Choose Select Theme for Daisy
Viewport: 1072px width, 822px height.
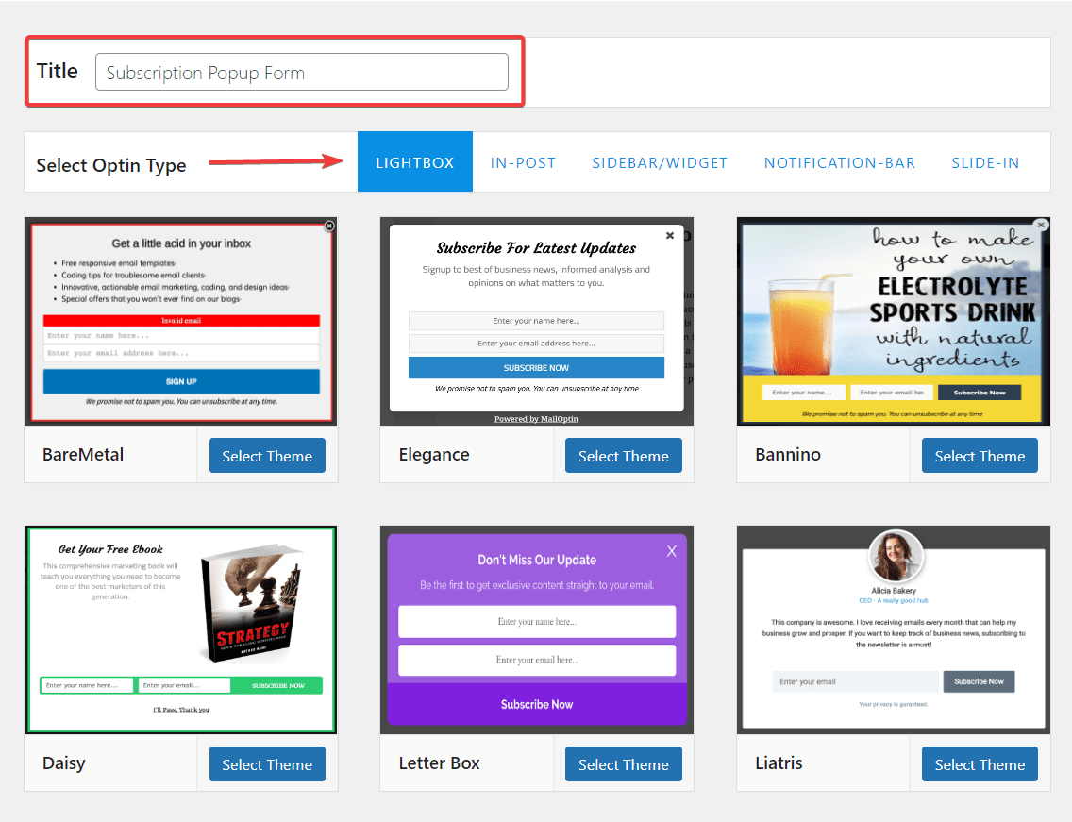pos(267,764)
